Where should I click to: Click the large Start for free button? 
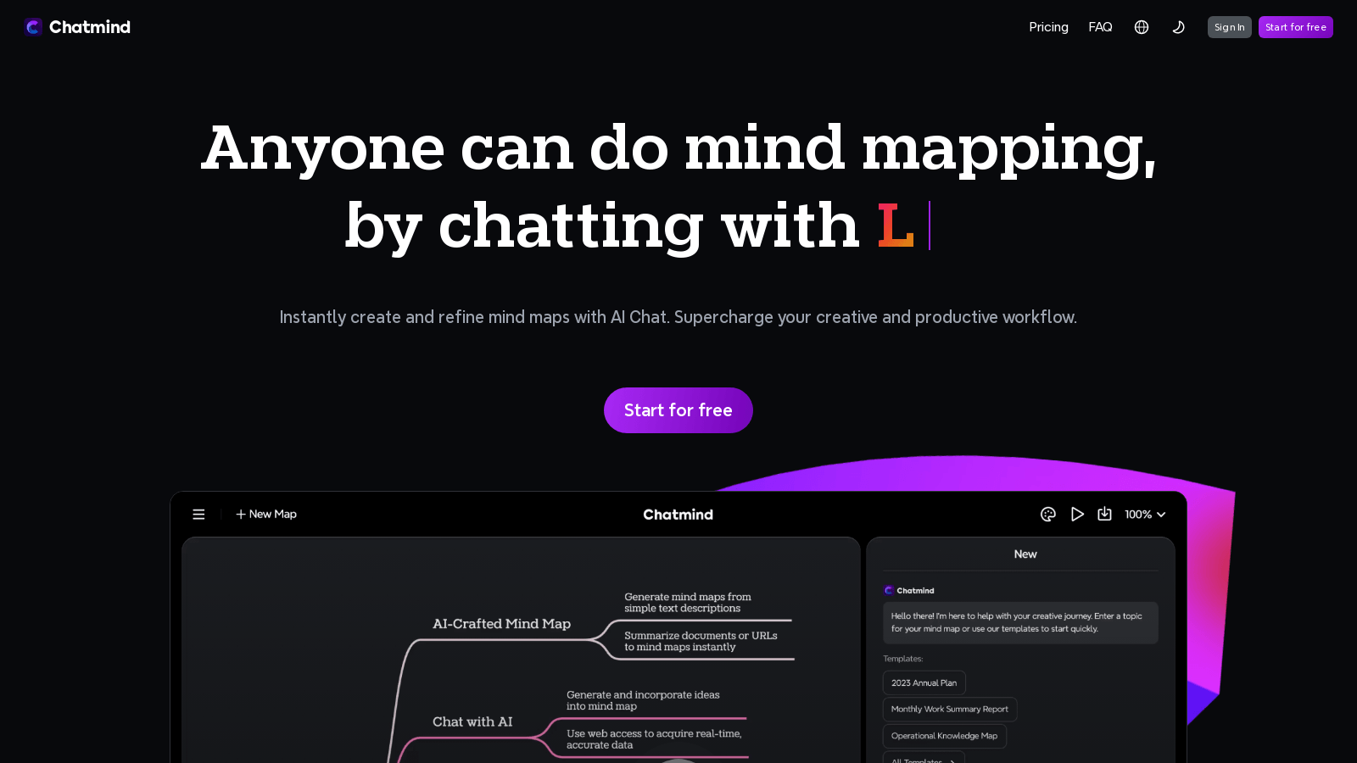click(x=678, y=410)
